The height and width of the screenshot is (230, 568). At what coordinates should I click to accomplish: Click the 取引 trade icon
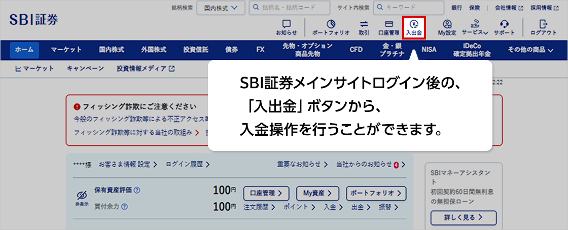(x=364, y=27)
